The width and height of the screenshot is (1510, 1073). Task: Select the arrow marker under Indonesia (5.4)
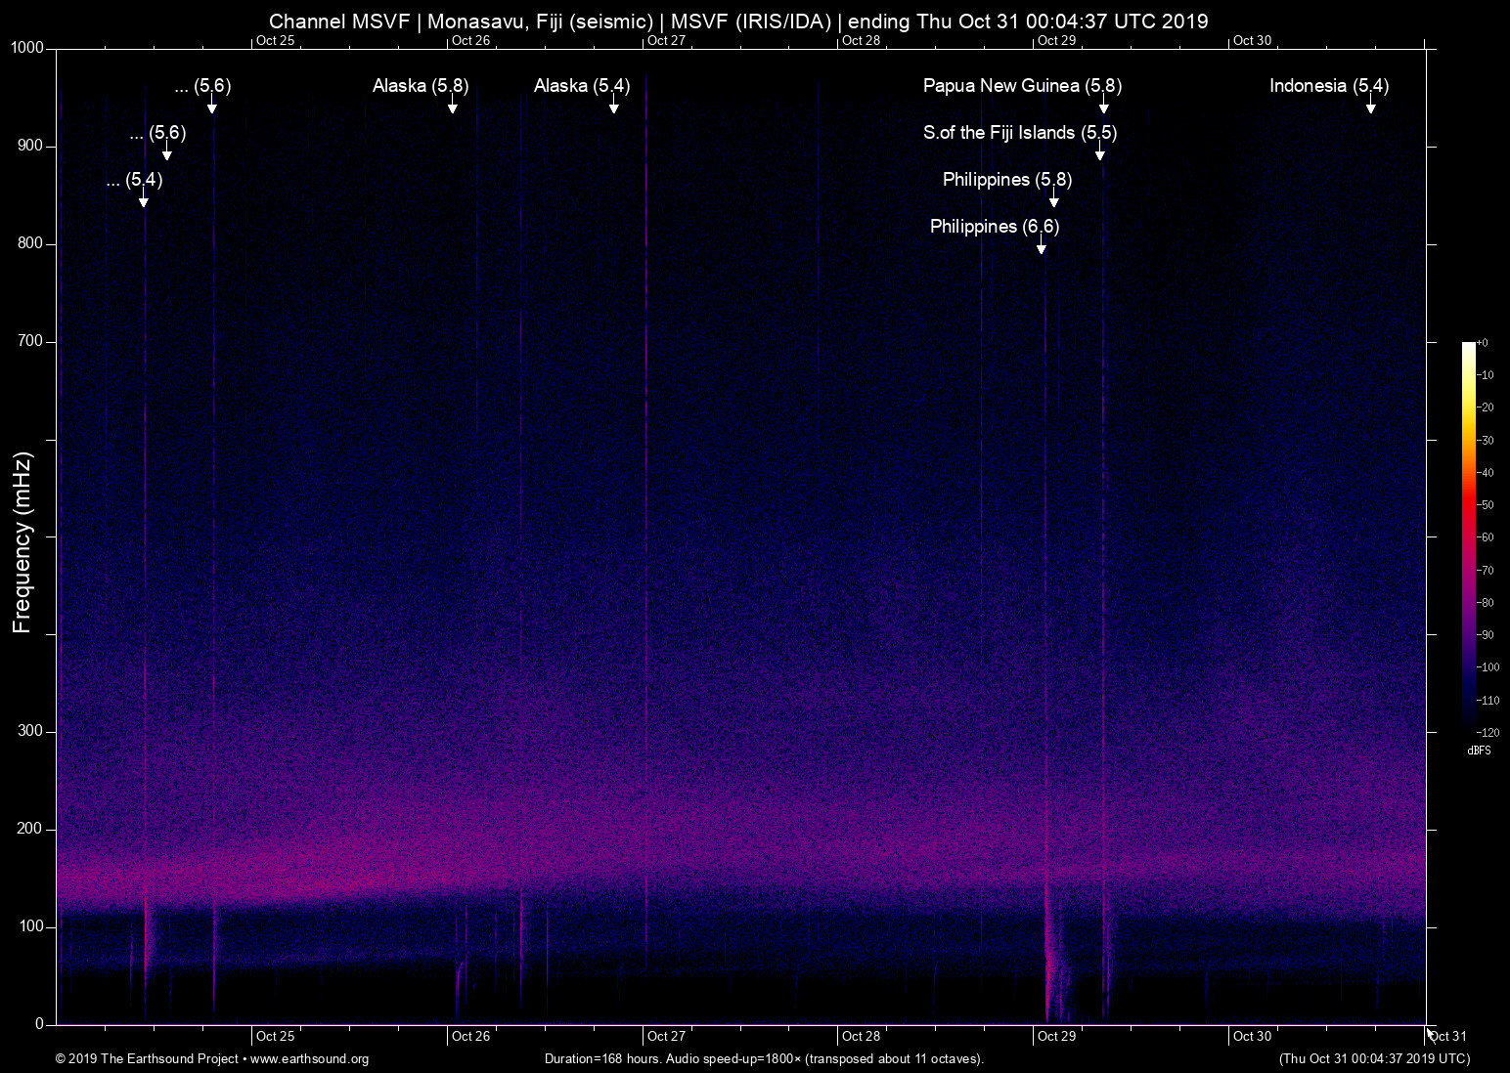pyautogui.click(x=1371, y=105)
